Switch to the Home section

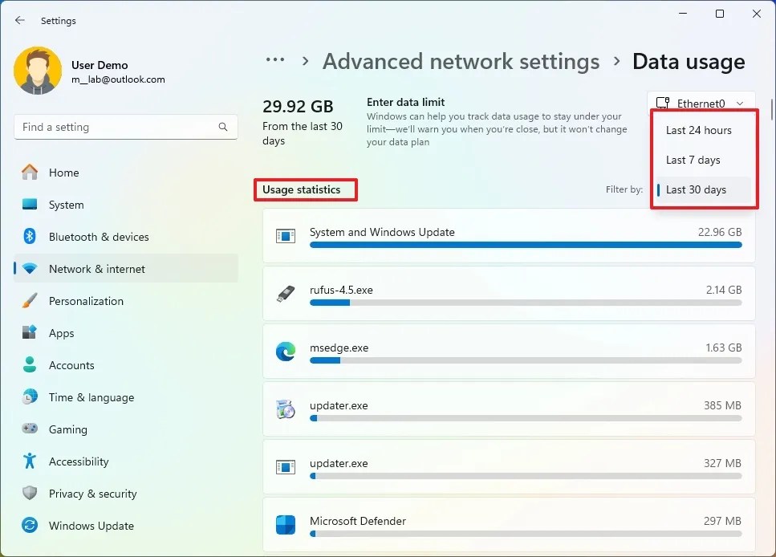64,173
